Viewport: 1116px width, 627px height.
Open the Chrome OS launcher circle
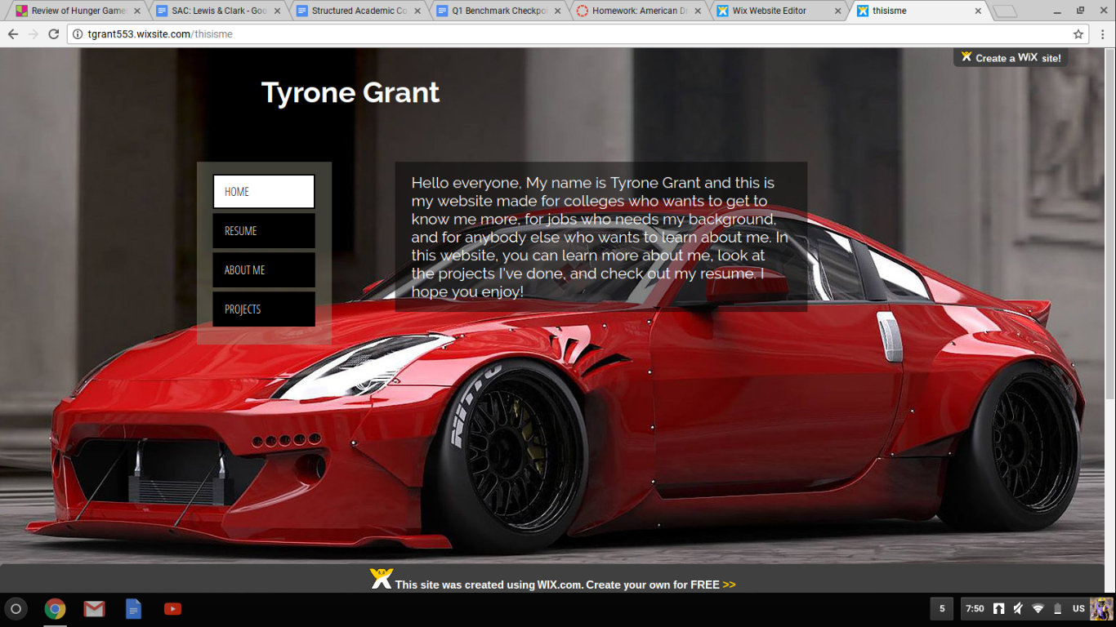tap(16, 609)
